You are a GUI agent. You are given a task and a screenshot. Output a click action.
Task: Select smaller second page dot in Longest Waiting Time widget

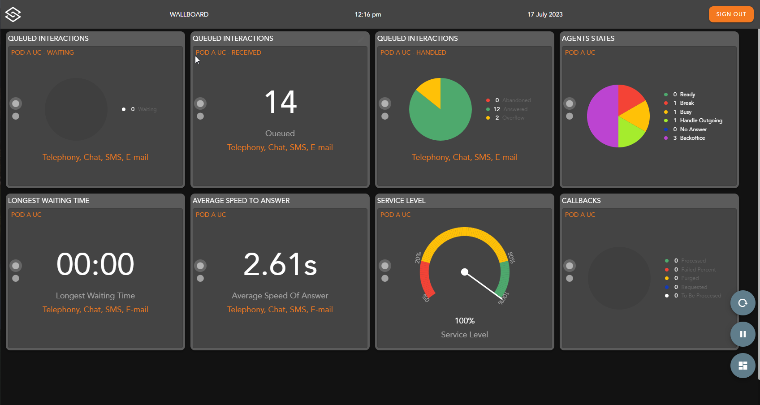tap(16, 278)
